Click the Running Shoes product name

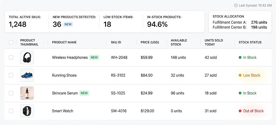64,75
